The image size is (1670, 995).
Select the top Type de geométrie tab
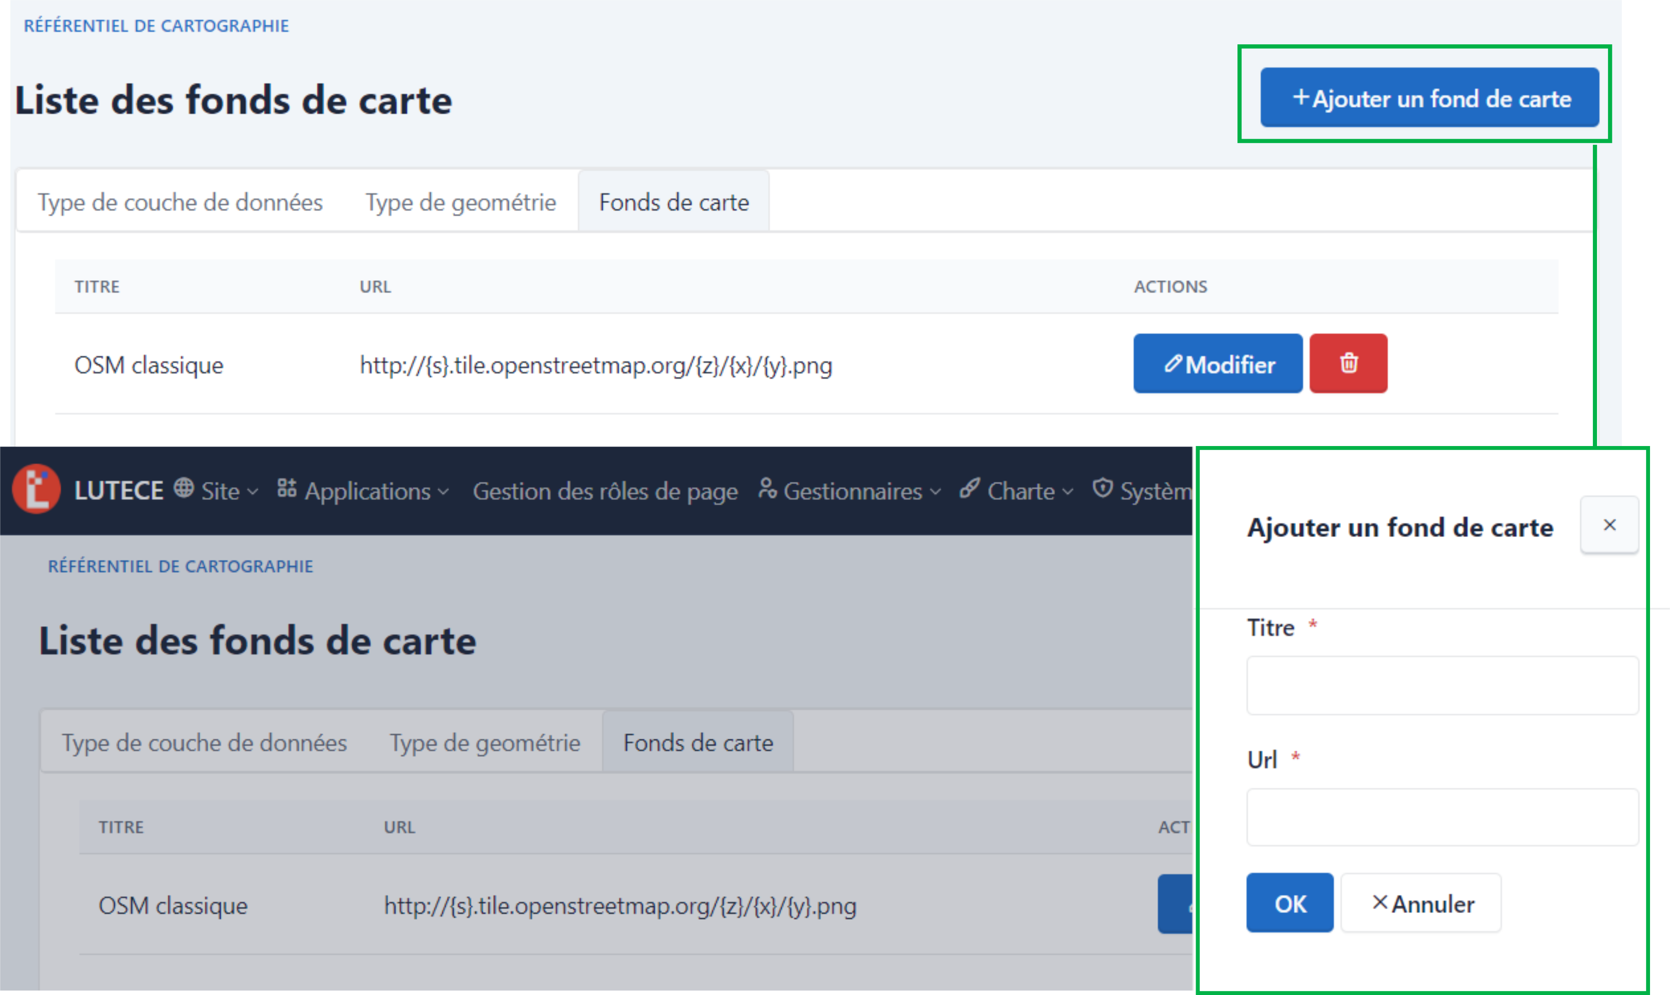coord(461,202)
